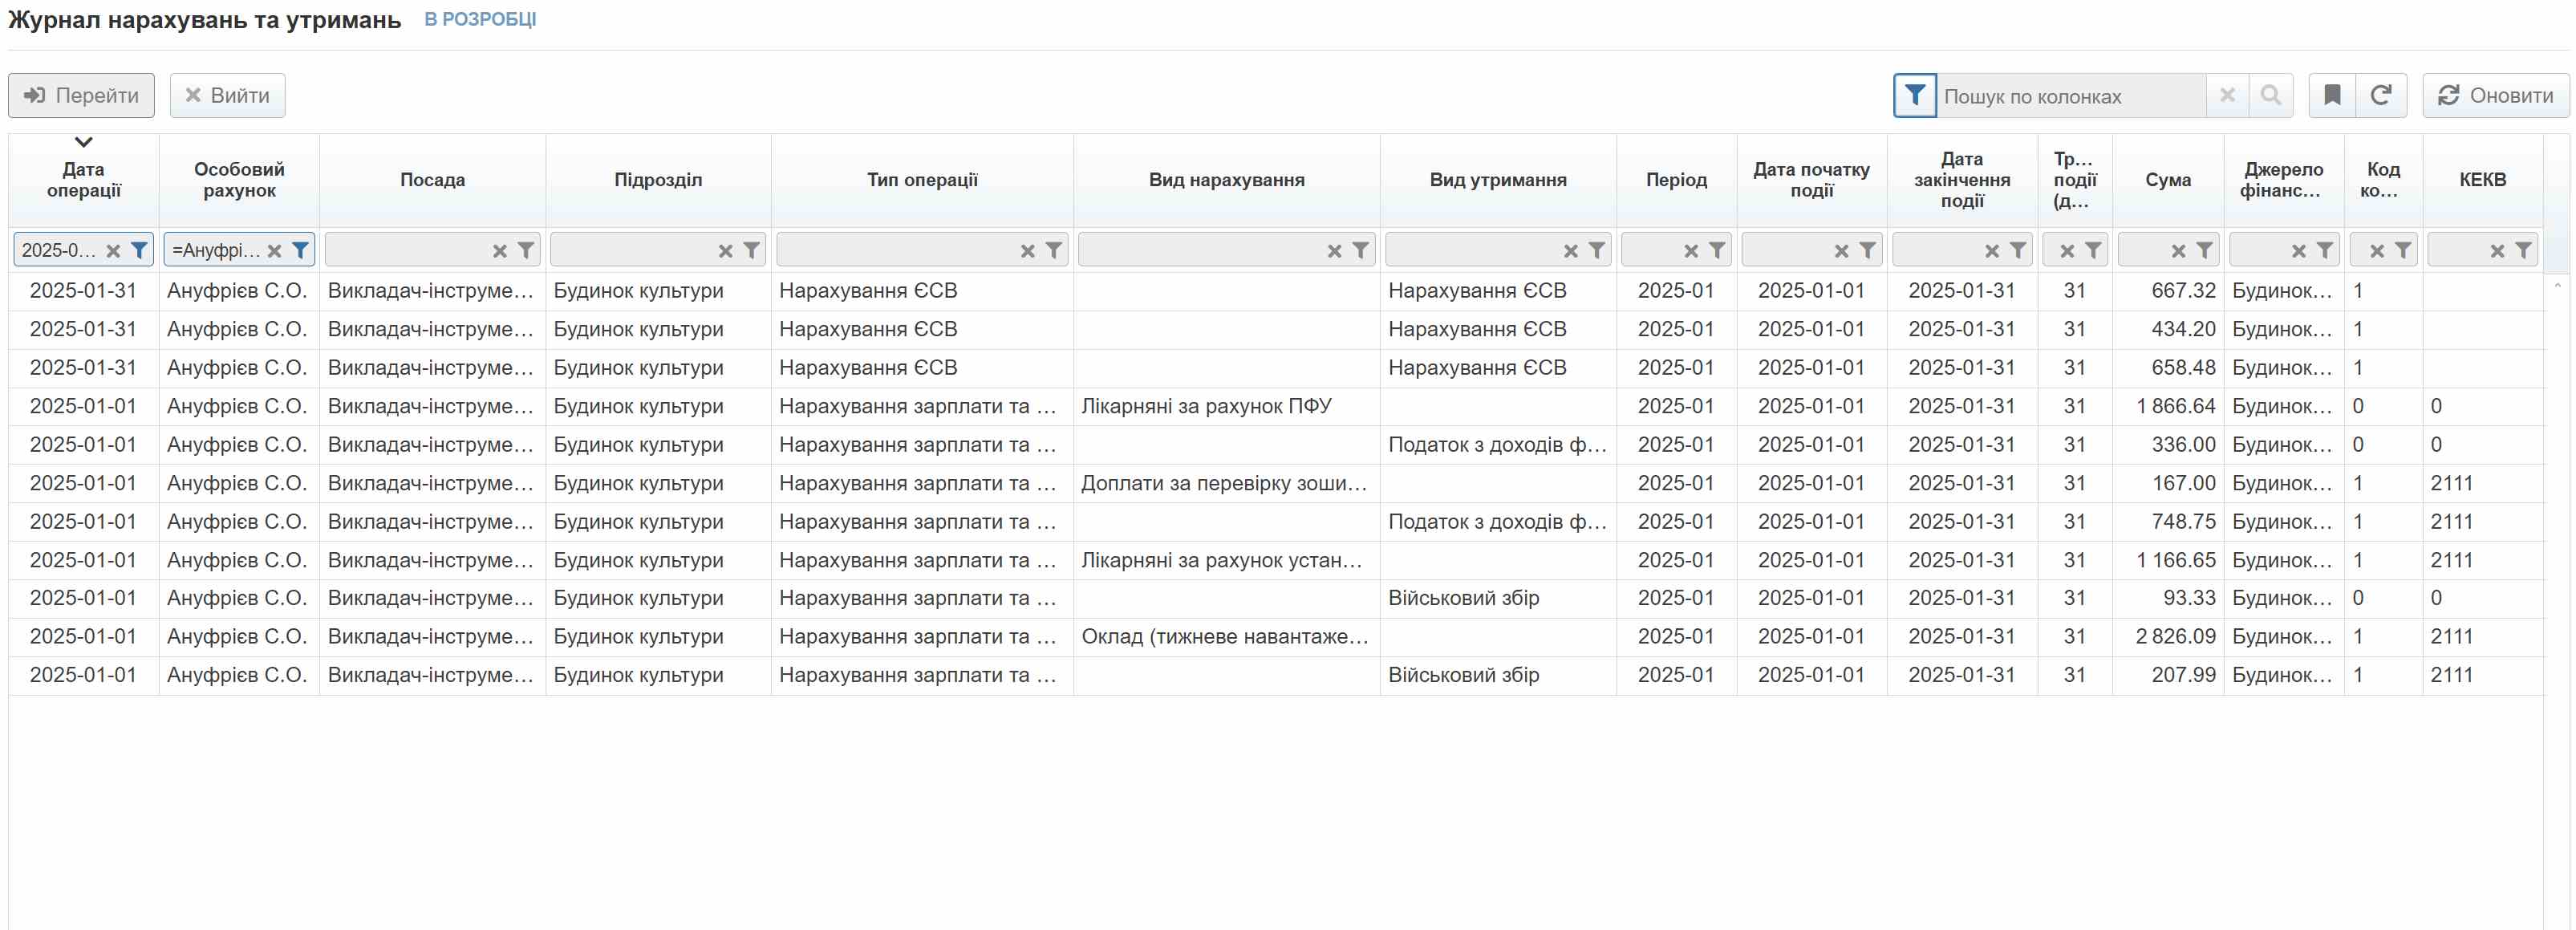Select the 207.99 sum cell
This screenshot has width=2576, height=930.
click(x=2168, y=675)
